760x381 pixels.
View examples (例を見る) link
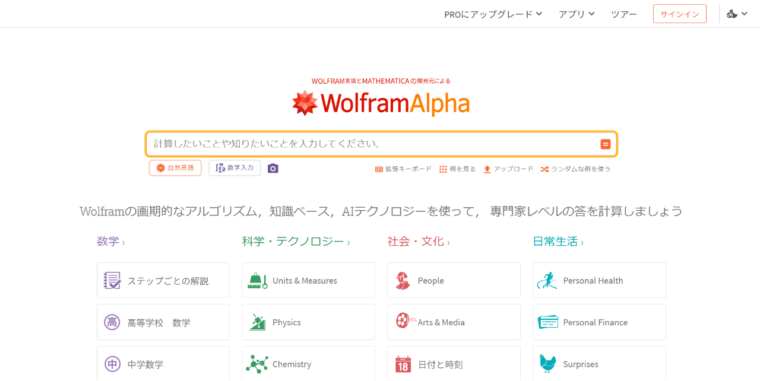point(457,169)
